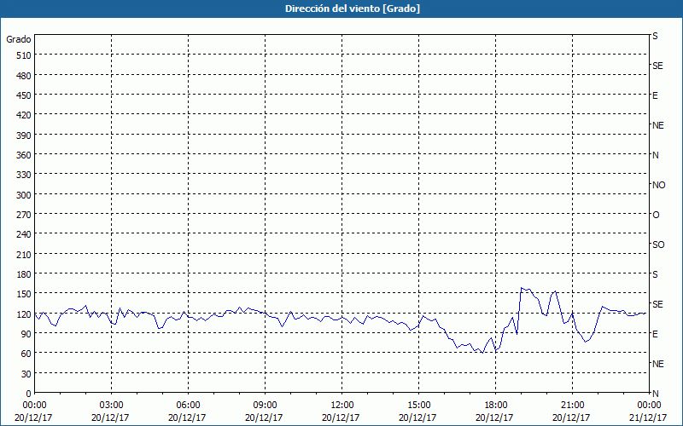Click the 510 value on the degree axis

tap(24, 55)
